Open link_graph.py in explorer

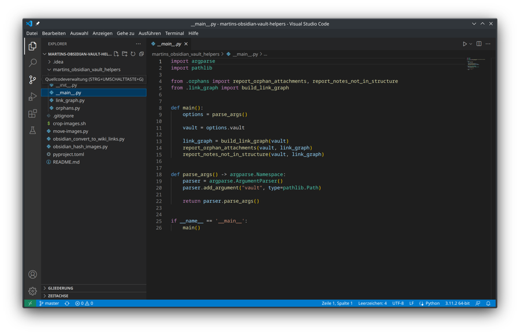(x=94, y=100)
